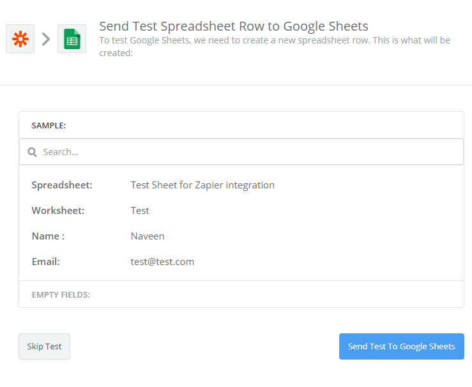This screenshot has width=472, height=387.
Task: Click the chevron arrow between app icons
Action: point(46,39)
